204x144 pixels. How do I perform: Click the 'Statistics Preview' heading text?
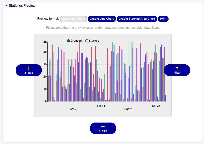pos(22,6)
